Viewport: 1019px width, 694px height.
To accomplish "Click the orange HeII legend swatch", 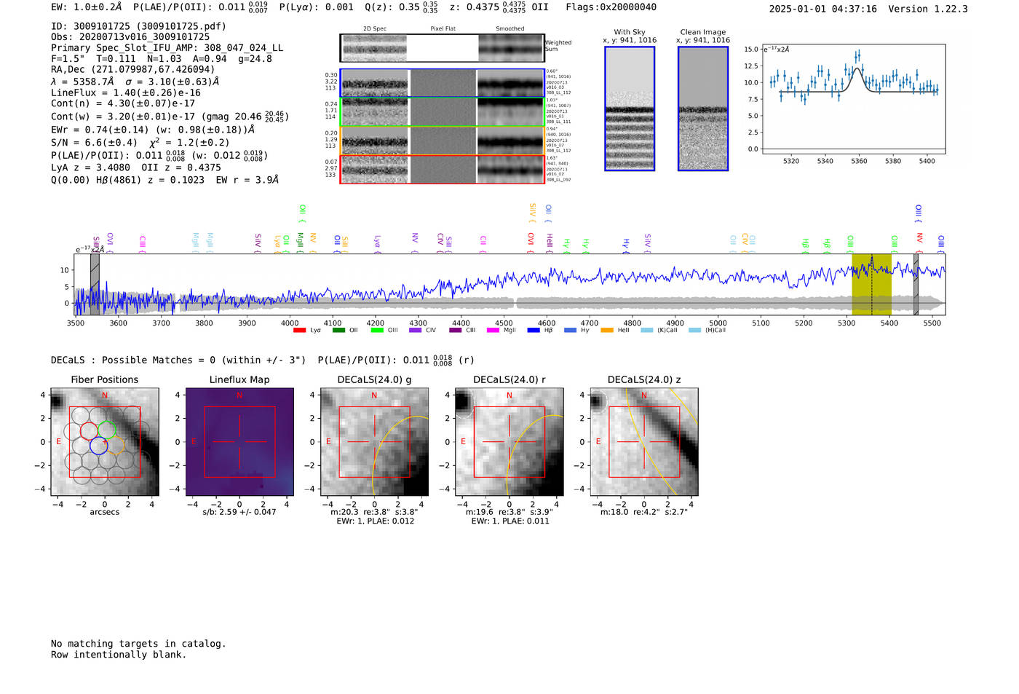I will pyautogui.click(x=607, y=331).
